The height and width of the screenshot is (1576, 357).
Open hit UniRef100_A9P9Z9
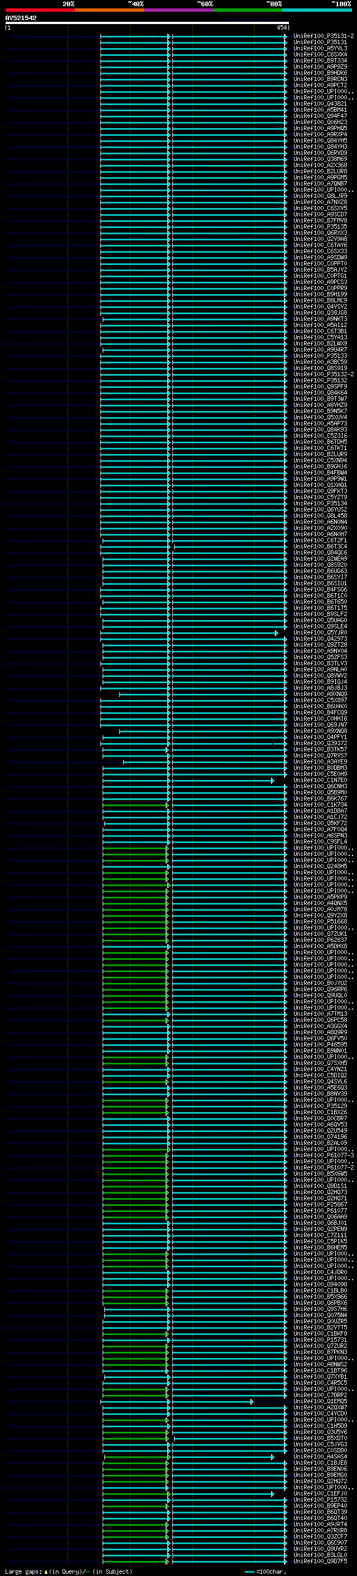pos(320,67)
